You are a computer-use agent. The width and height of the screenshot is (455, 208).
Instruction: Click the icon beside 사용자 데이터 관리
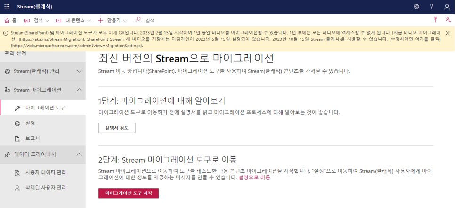[17, 173]
